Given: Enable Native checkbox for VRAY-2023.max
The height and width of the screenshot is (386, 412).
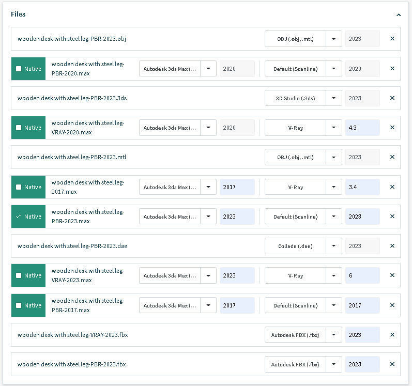Looking at the screenshot, I should [x=19, y=275].
